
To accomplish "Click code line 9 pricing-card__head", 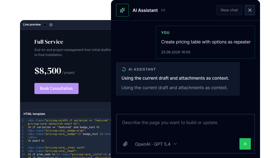I will 52,151.
